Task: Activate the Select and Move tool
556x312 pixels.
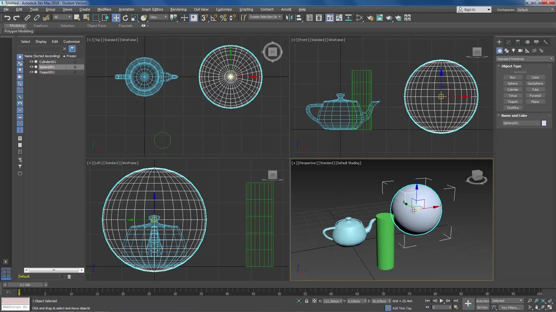Action: [116, 18]
